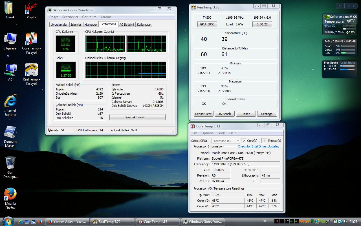Launch Internet Explorer from the quick launch bar
The width and height of the screenshot is (361, 226).
click(21, 222)
